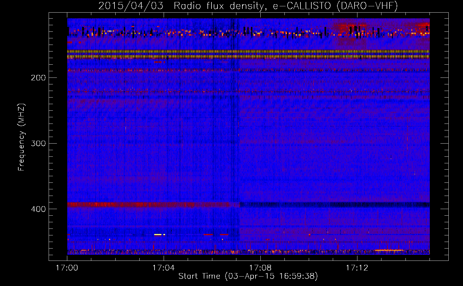Image resolution: width=463 pixels, height=286 pixels.
Task: Click the 'Start Time (03-Apr-15 16:59:38)' label
Action: click(248, 276)
